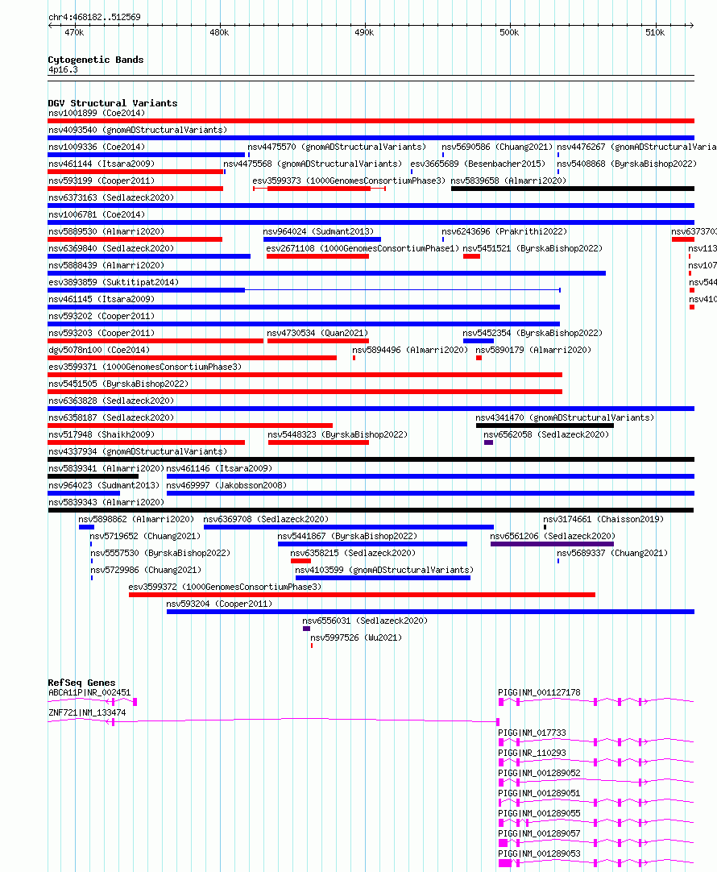Click nsv964023 (Sudmant2013) label
The image size is (717, 872).
104,485
